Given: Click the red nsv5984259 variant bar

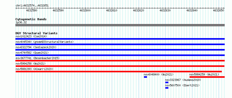Looking at the screenshot, I should (207, 77).
